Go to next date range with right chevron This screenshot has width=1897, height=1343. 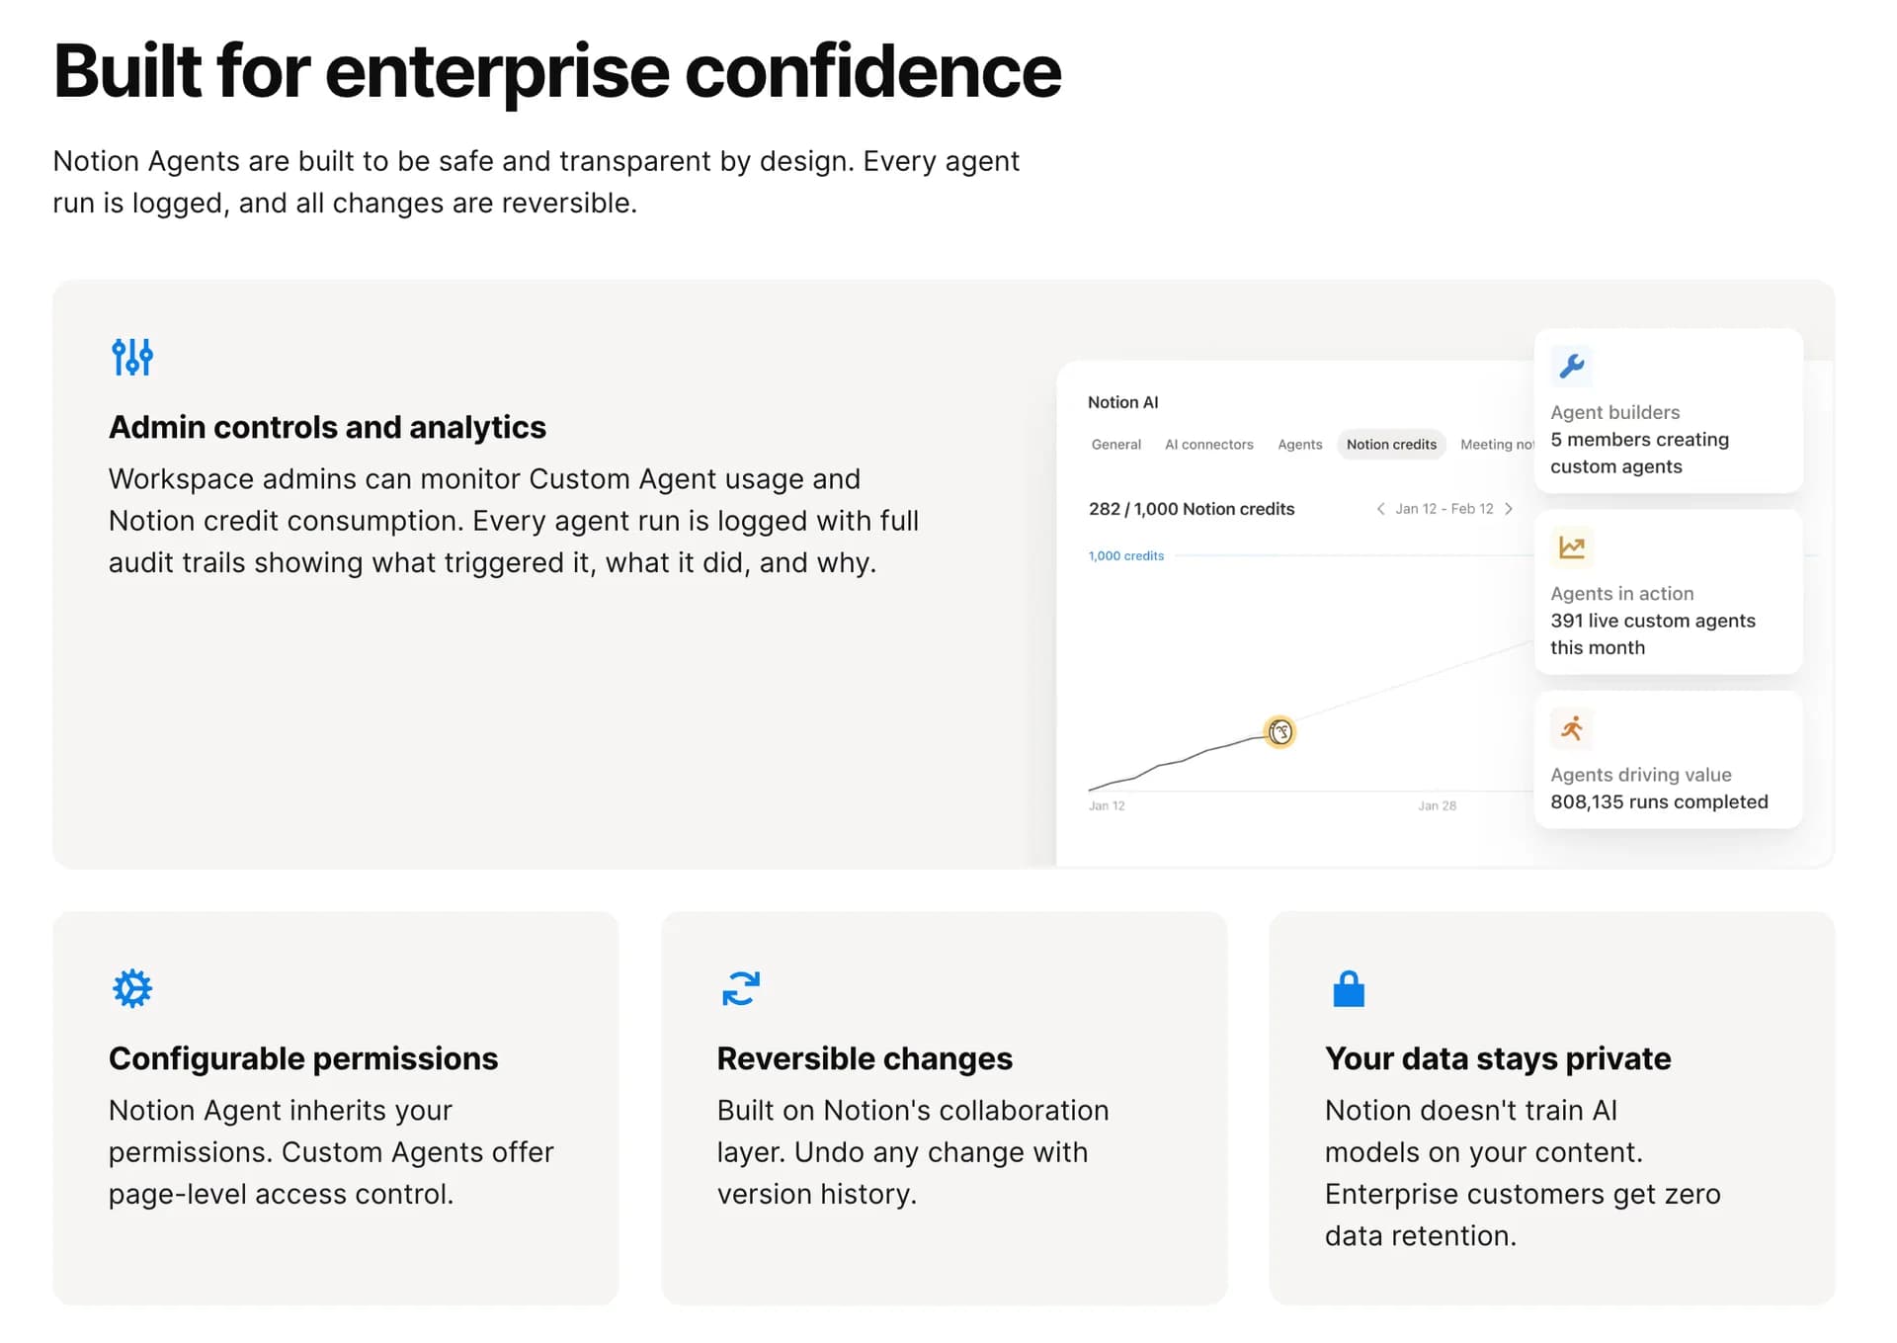1509,509
